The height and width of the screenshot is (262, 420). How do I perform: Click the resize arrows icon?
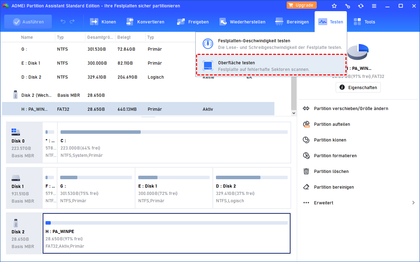[x=306, y=109]
